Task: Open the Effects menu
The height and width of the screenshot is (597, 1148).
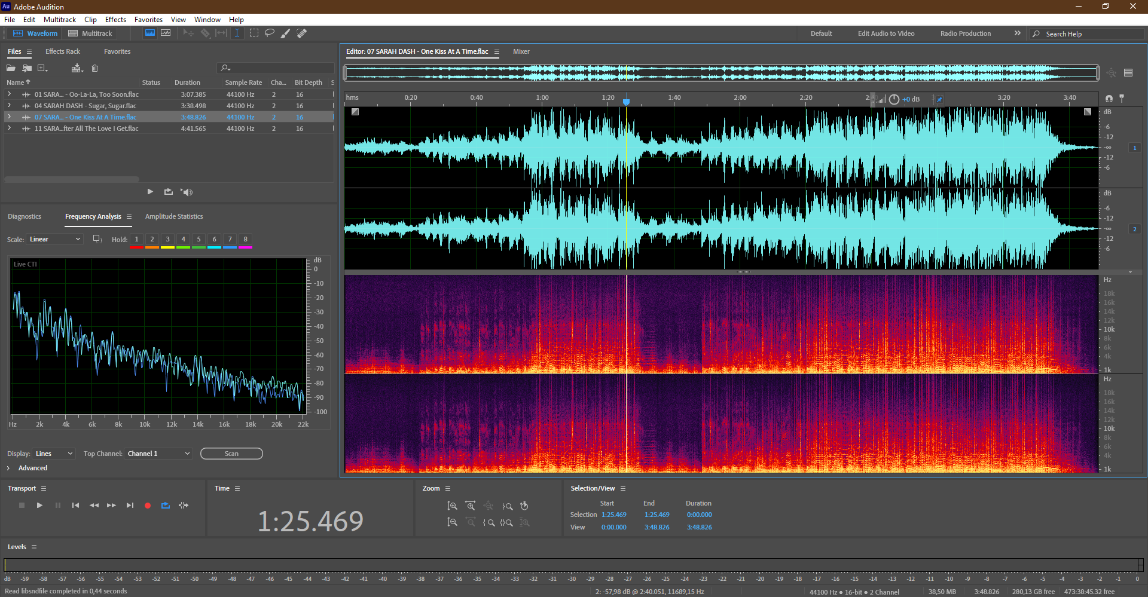Action: pos(115,20)
